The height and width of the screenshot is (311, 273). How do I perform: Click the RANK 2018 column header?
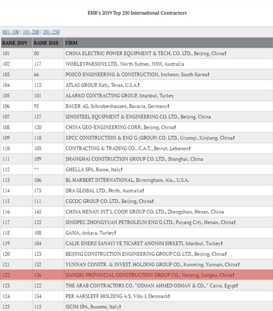click(x=48, y=43)
